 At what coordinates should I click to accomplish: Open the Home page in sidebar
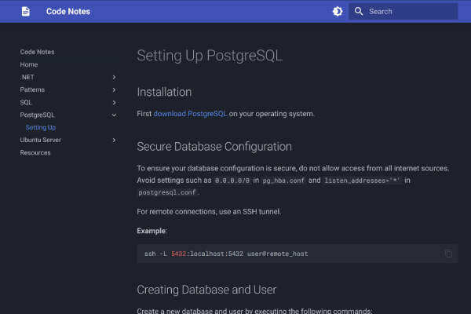(x=29, y=64)
